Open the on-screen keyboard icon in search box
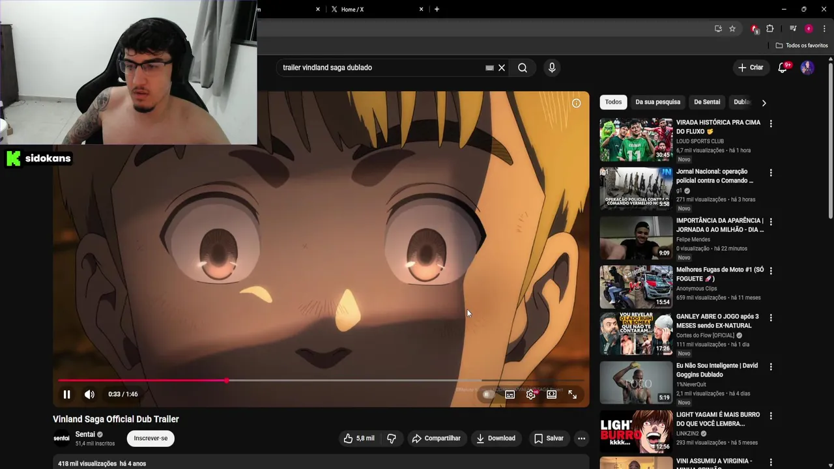Image resolution: width=834 pixels, height=469 pixels. click(489, 68)
